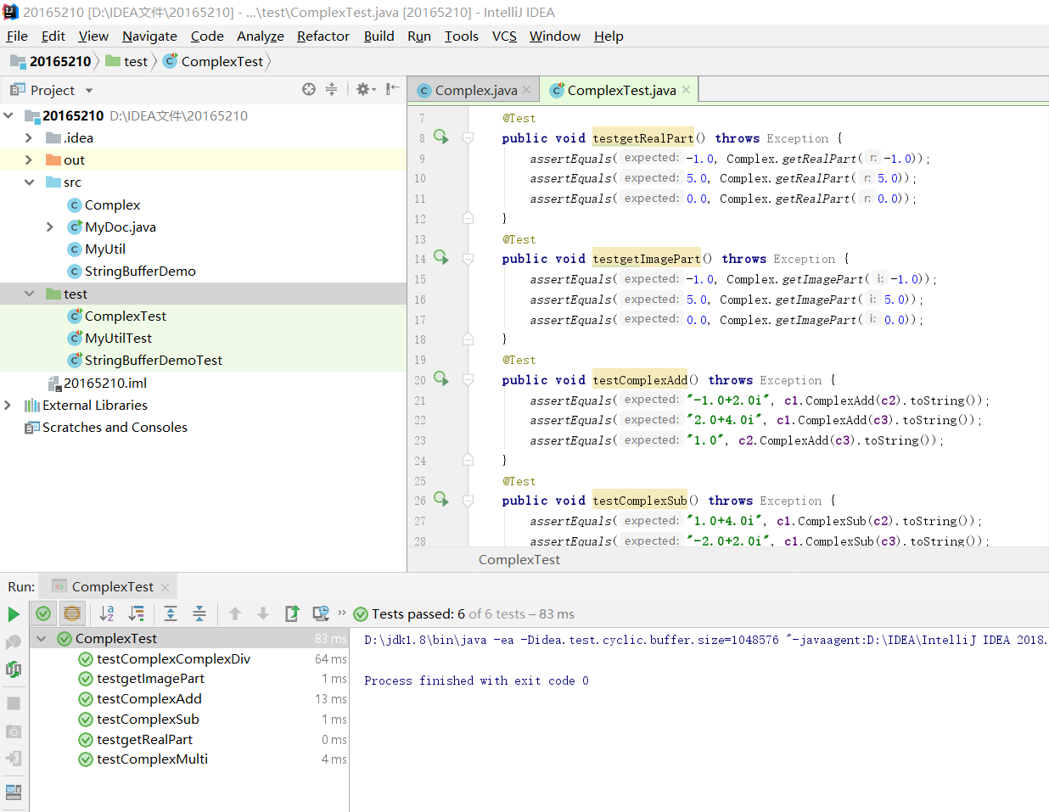The width and height of the screenshot is (1049, 812).
Task: Fold testComplexSub method at line 26
Action: point(468,500)
